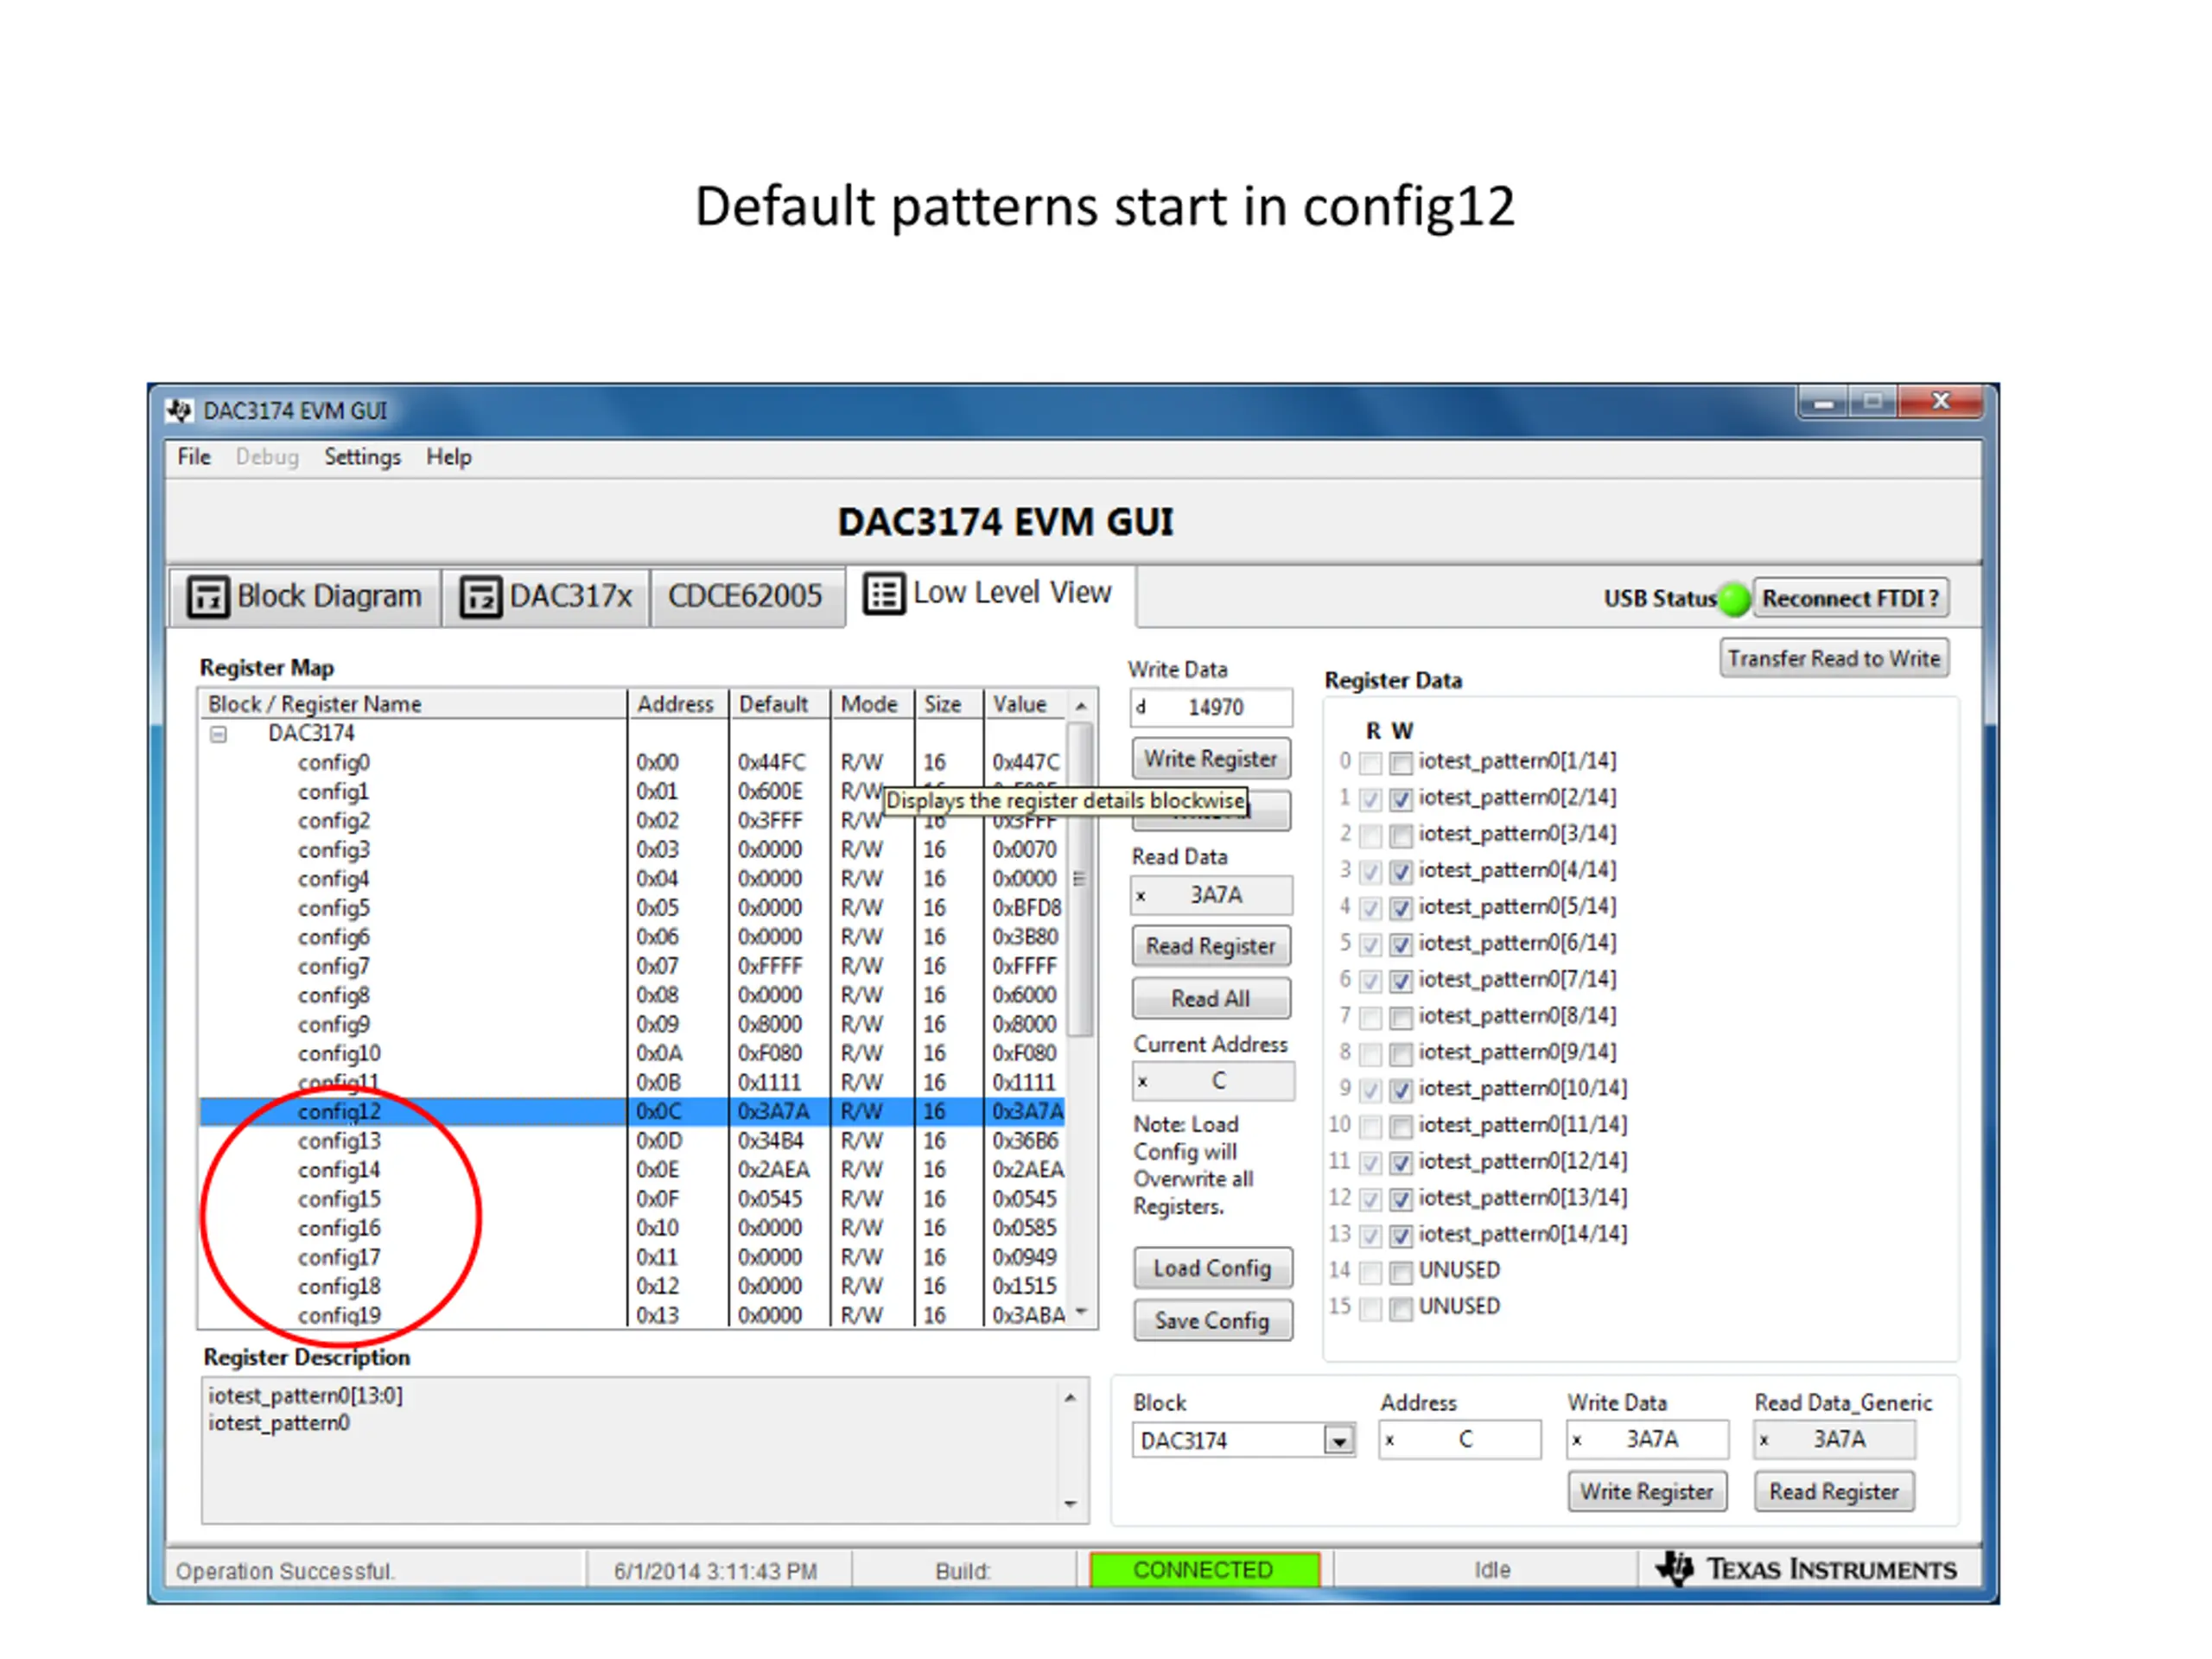Collapse the DAC3174 tree node
Viewport: 2212px width, 1659px height.
pyautogui.click(x=219, y=735)
